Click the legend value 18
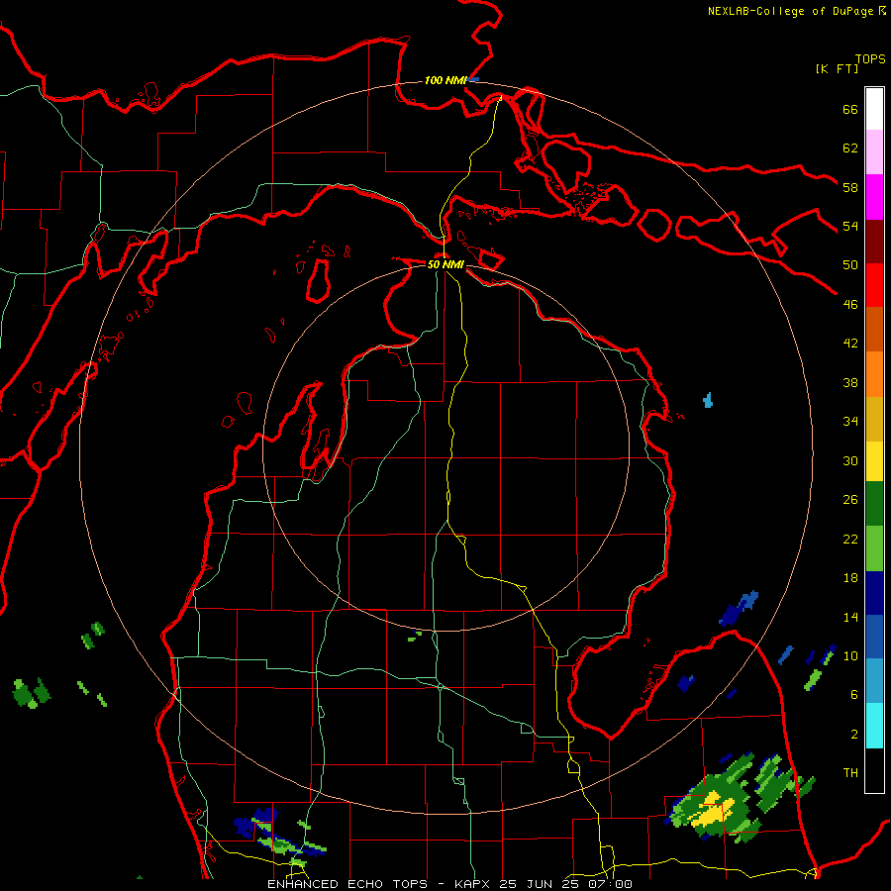The width and height of the screenshot is (891, 891). (850, 578)
